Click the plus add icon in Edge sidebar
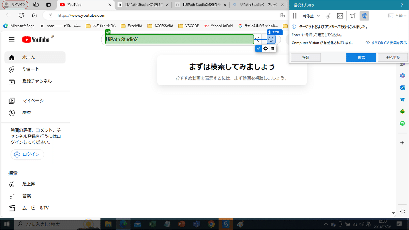409x230 pixels. [x=402, y=143]
